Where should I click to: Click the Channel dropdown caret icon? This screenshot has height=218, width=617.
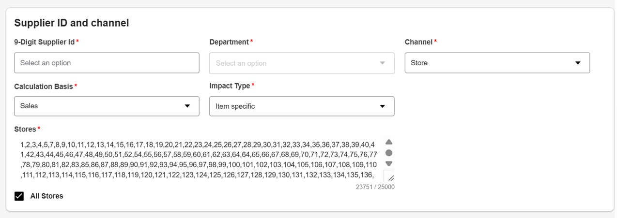(x=578, y=63)
